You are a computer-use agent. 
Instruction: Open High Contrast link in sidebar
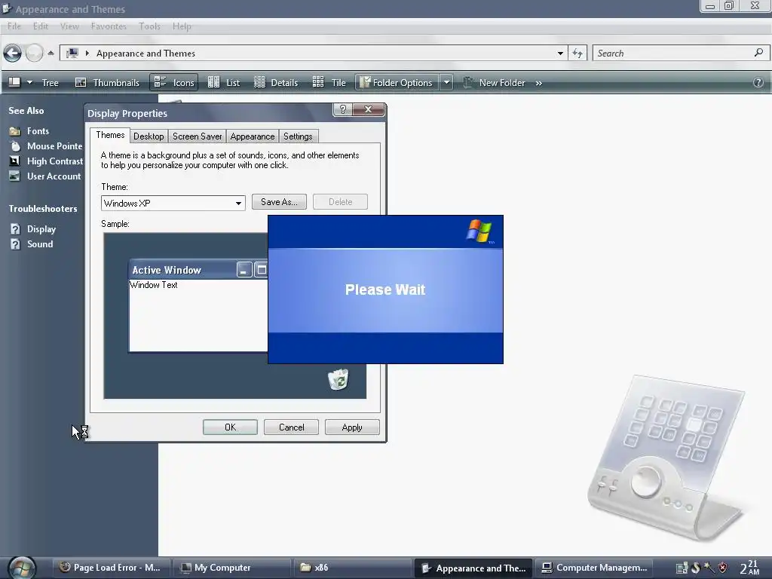[54, 161]
